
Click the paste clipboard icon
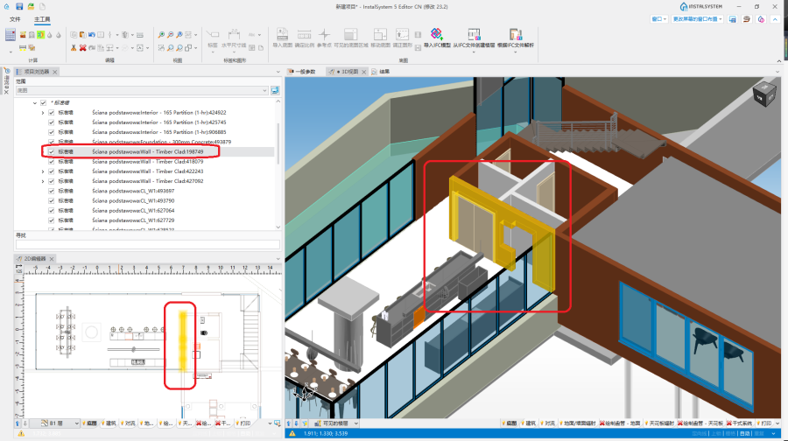(x=82, y=35)
